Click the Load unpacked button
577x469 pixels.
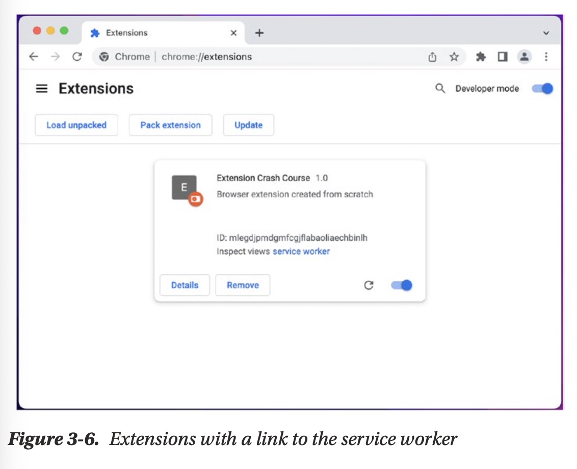tap(76, 125)
